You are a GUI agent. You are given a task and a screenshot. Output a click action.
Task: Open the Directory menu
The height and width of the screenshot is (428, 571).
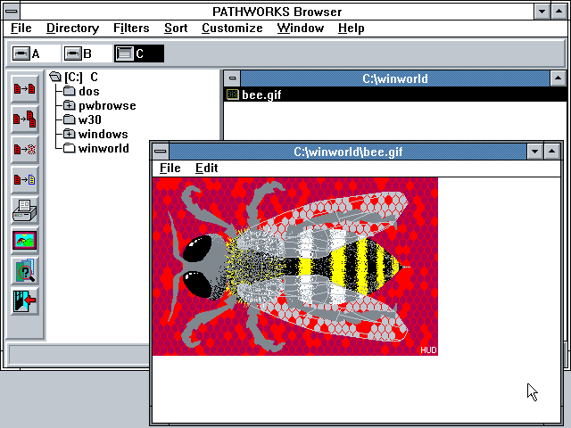[73, 28]
